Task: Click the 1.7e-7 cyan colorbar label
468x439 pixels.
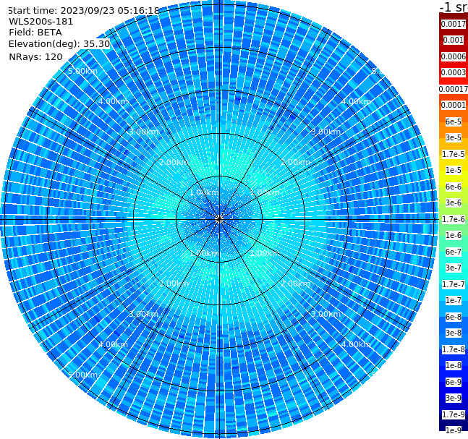Action: [x=454, y=284]
